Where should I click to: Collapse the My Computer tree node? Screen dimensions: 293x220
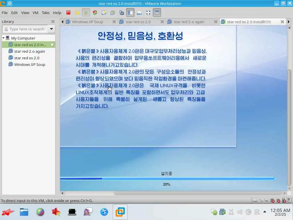click(3, 38)
